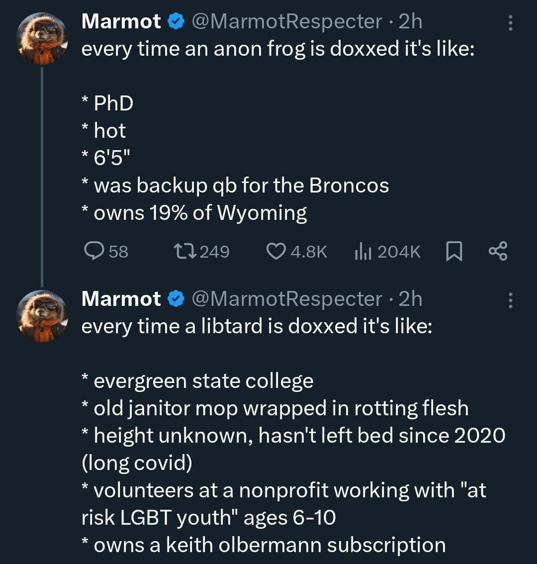Open Marmot's avatar on the first tweet
The image size is (537, 564).
click(x=42, y=39)
